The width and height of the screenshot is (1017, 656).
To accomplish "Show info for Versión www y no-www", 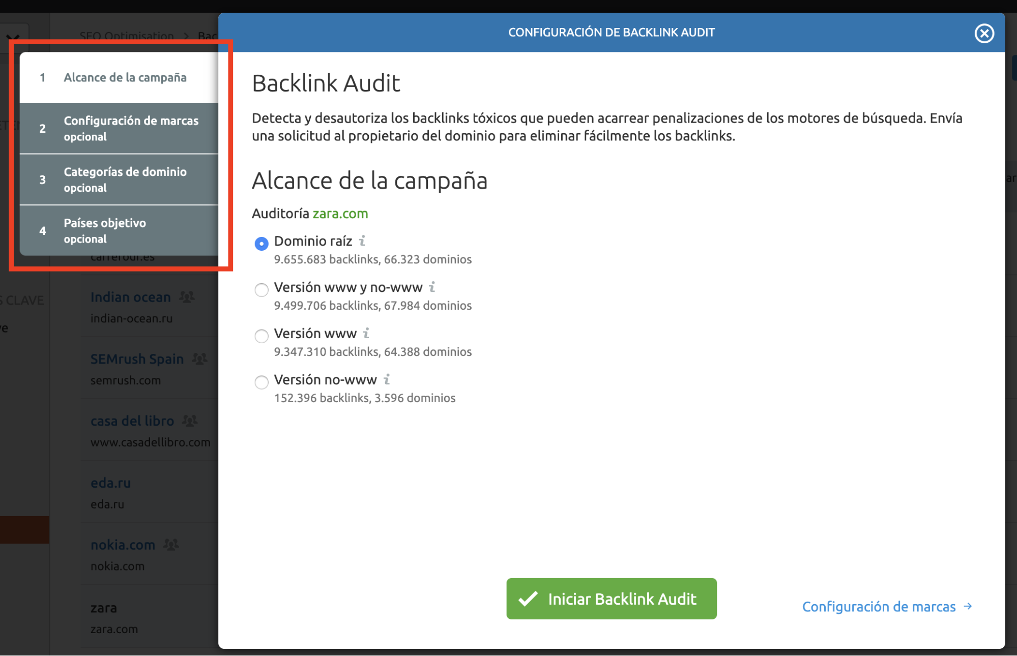I will tap(432, 287).
